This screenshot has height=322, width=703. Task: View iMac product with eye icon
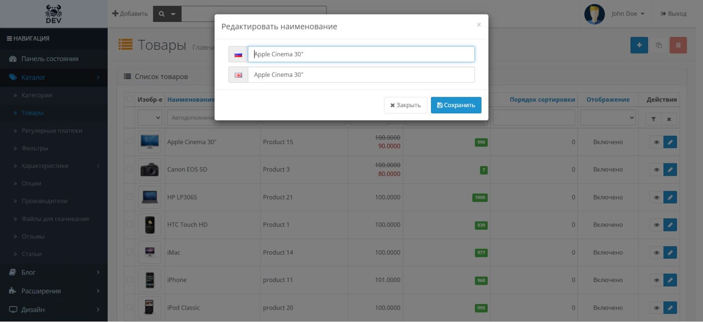[x=656, y=253]
